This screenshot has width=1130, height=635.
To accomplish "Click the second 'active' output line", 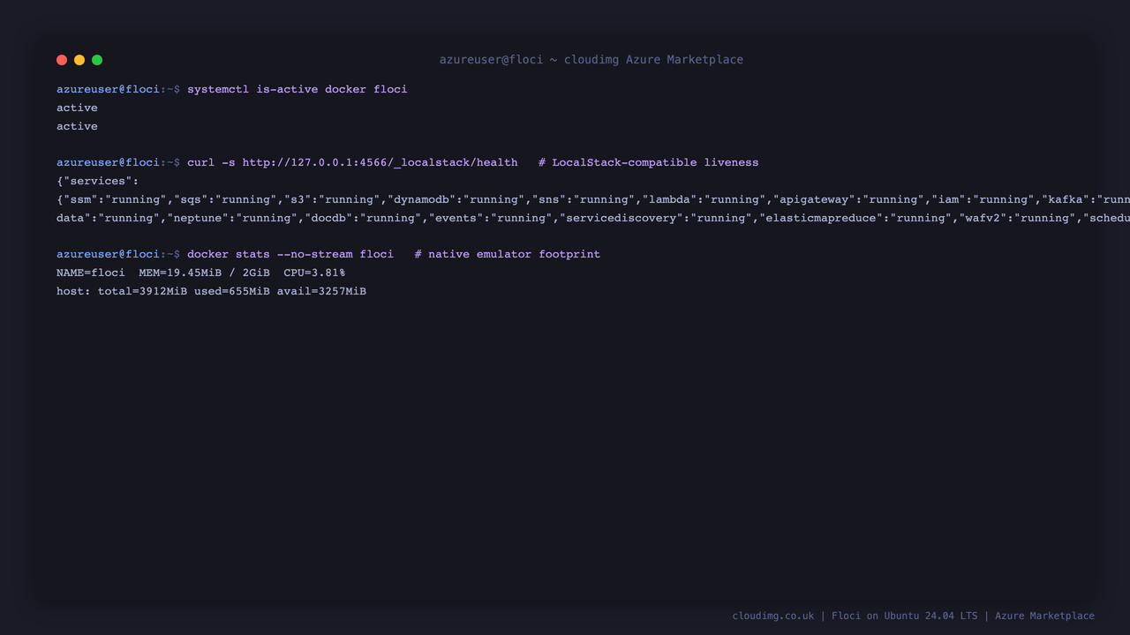I will click(77, 126).
